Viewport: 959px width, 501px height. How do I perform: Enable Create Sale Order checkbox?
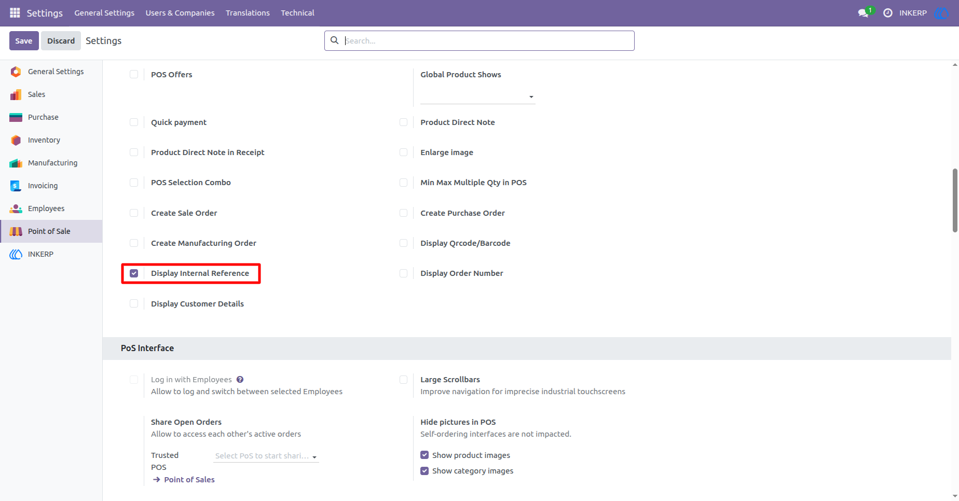pyautogui.click(x=134, y=213)
